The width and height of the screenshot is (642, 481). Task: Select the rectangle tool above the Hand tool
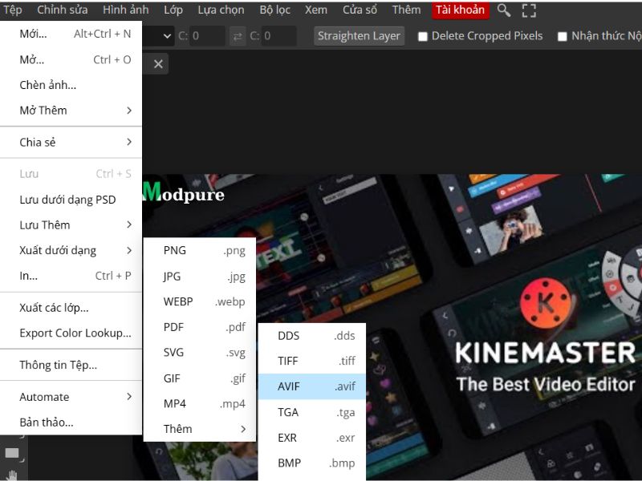pyautogui.click(x=12, y=453)
